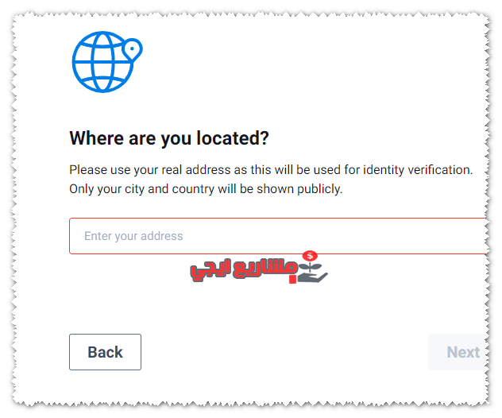Screen dimensions: 502x418
Task: Click the plant leaves in the logo
Action: 311,267
